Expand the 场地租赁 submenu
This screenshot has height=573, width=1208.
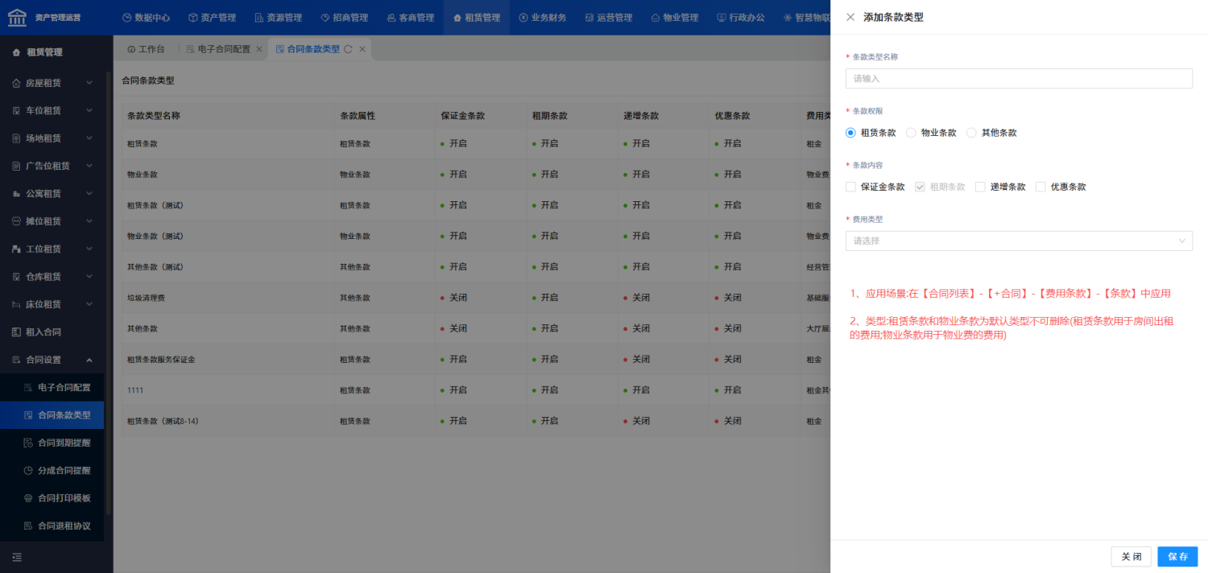tap(89, 138)
